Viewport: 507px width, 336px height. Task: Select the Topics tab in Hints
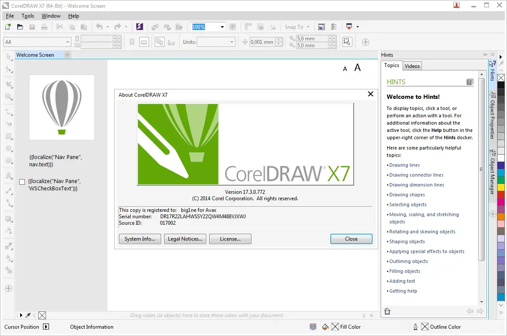pyautogui.click(x=391, y=65)
